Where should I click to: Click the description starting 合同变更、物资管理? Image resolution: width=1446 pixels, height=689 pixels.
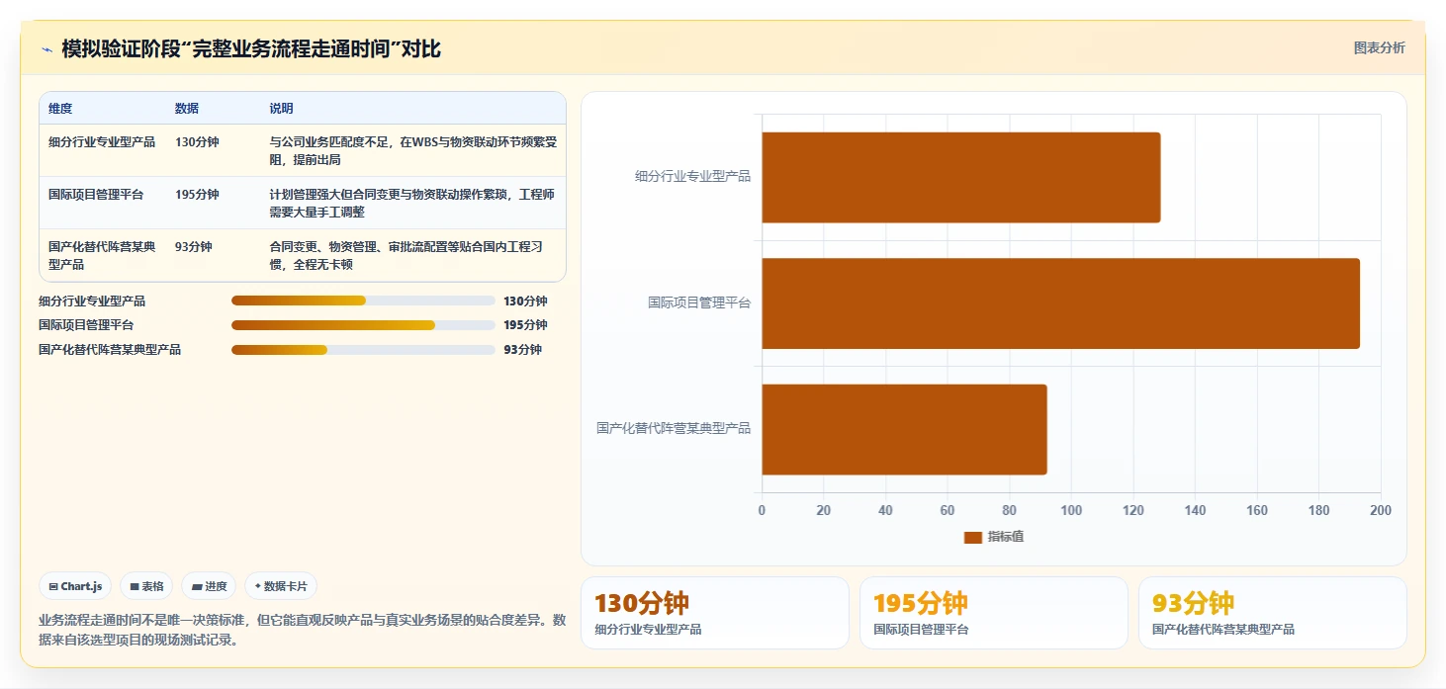coord(407,256)
